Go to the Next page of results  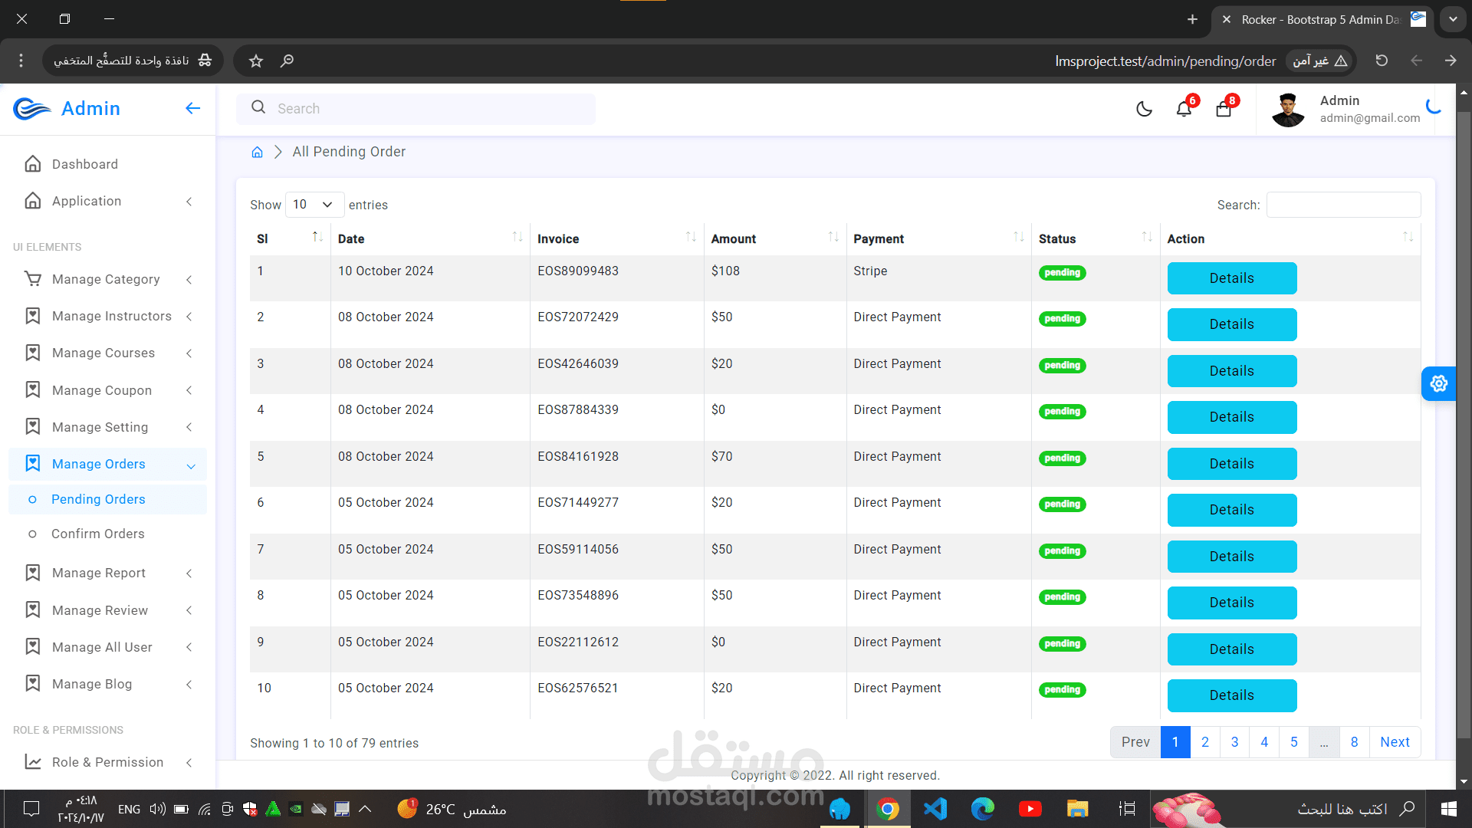1395,742
